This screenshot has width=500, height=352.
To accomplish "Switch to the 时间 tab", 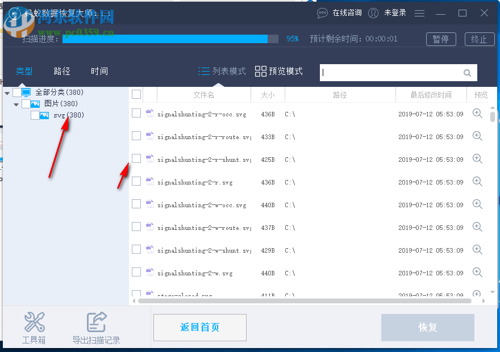I will coord(99,71).
